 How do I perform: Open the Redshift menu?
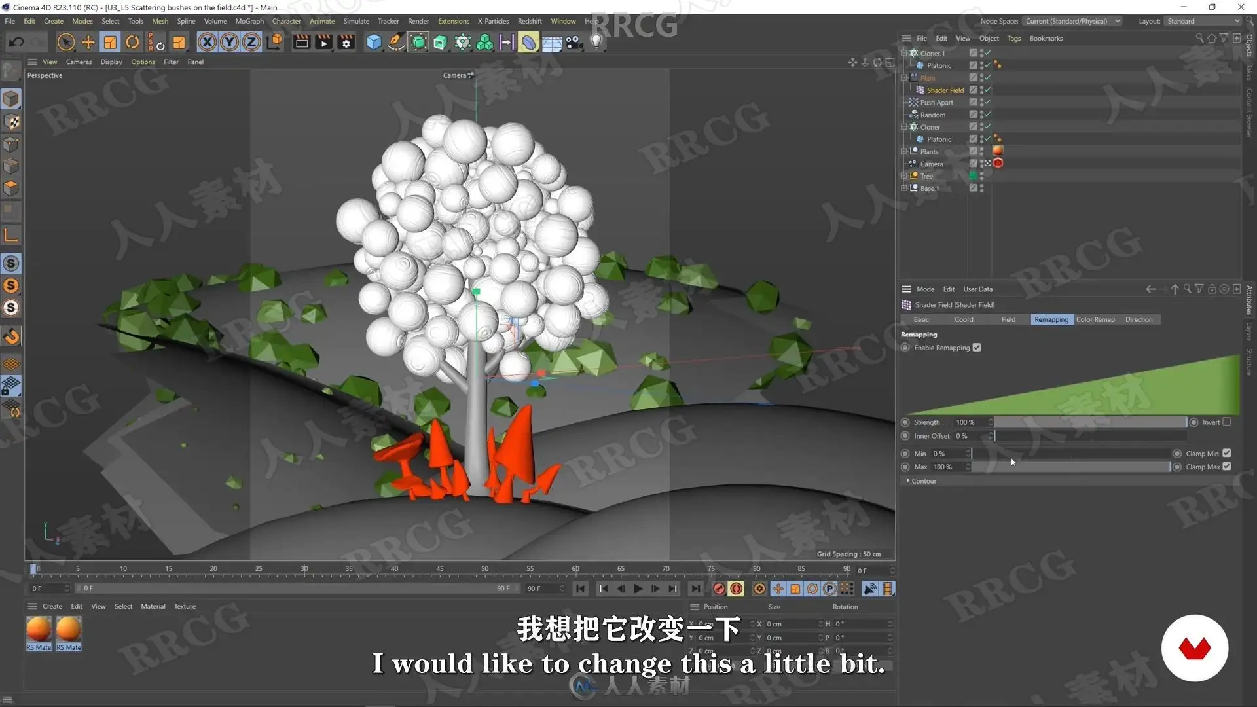coord(530,21)
